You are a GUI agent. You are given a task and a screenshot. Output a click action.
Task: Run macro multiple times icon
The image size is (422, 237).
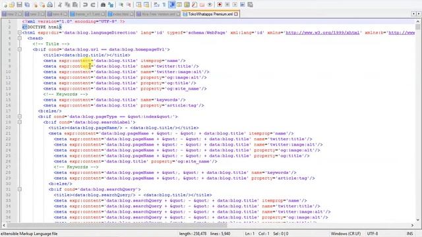(243, 5)
